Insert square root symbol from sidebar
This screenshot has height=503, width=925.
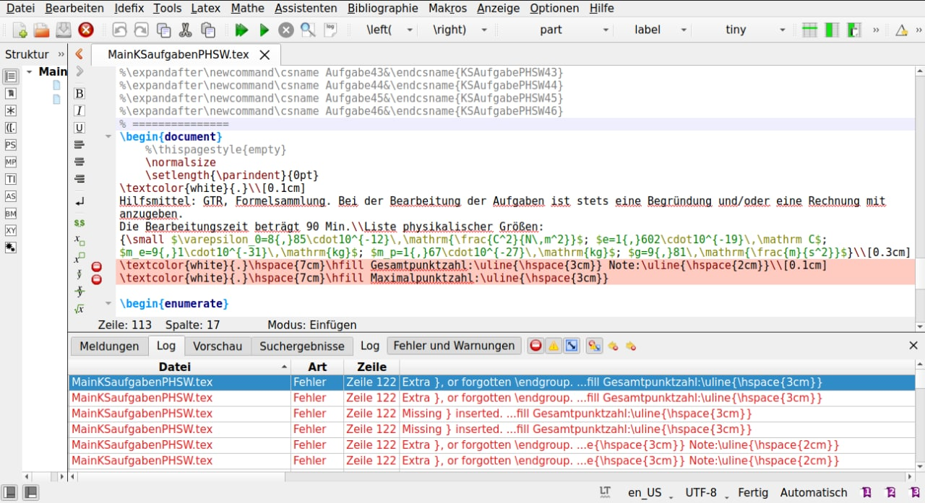pyautogui.click(x=79, y=309)
